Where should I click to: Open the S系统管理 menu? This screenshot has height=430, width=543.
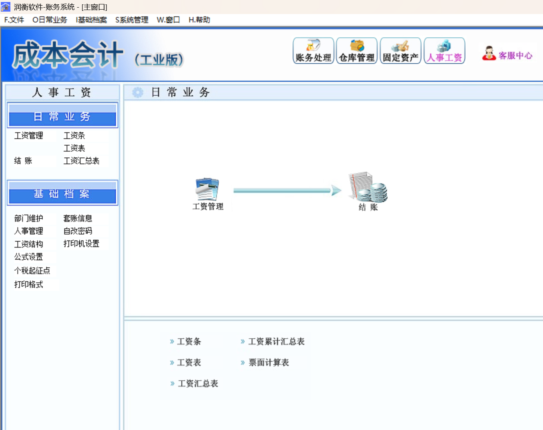pyautogui.click(x=132, y=20)
